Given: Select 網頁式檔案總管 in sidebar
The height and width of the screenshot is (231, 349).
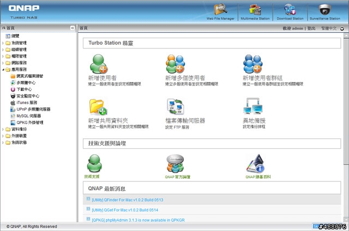Looking at the screenshot, I should tap(29, 76).
